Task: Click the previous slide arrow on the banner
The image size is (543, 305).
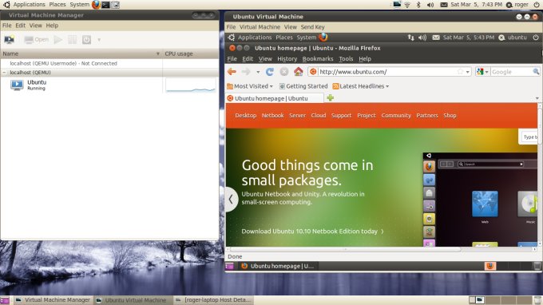Action: pyautogui.click(x=232, y=200)
